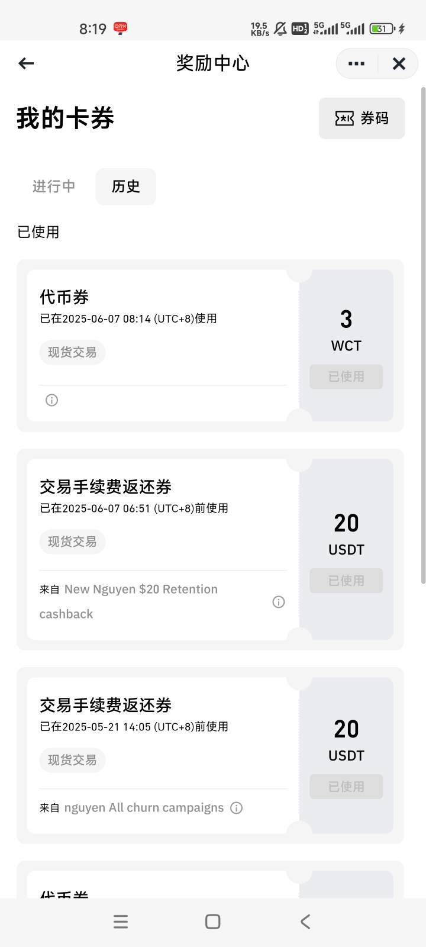The image size is (426, 947).
Task: Open the 券码 voucher code button
Action: [362, 118]
